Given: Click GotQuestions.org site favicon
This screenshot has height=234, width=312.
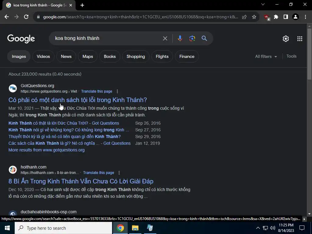Looking at the screenshot, I should coord(13,88).
